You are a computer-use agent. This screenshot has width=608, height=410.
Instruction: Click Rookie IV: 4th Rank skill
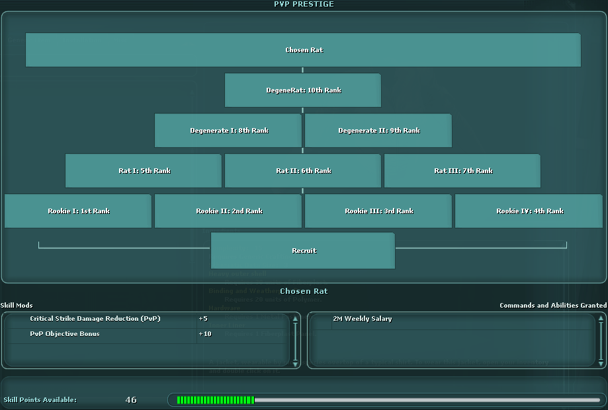529,211
